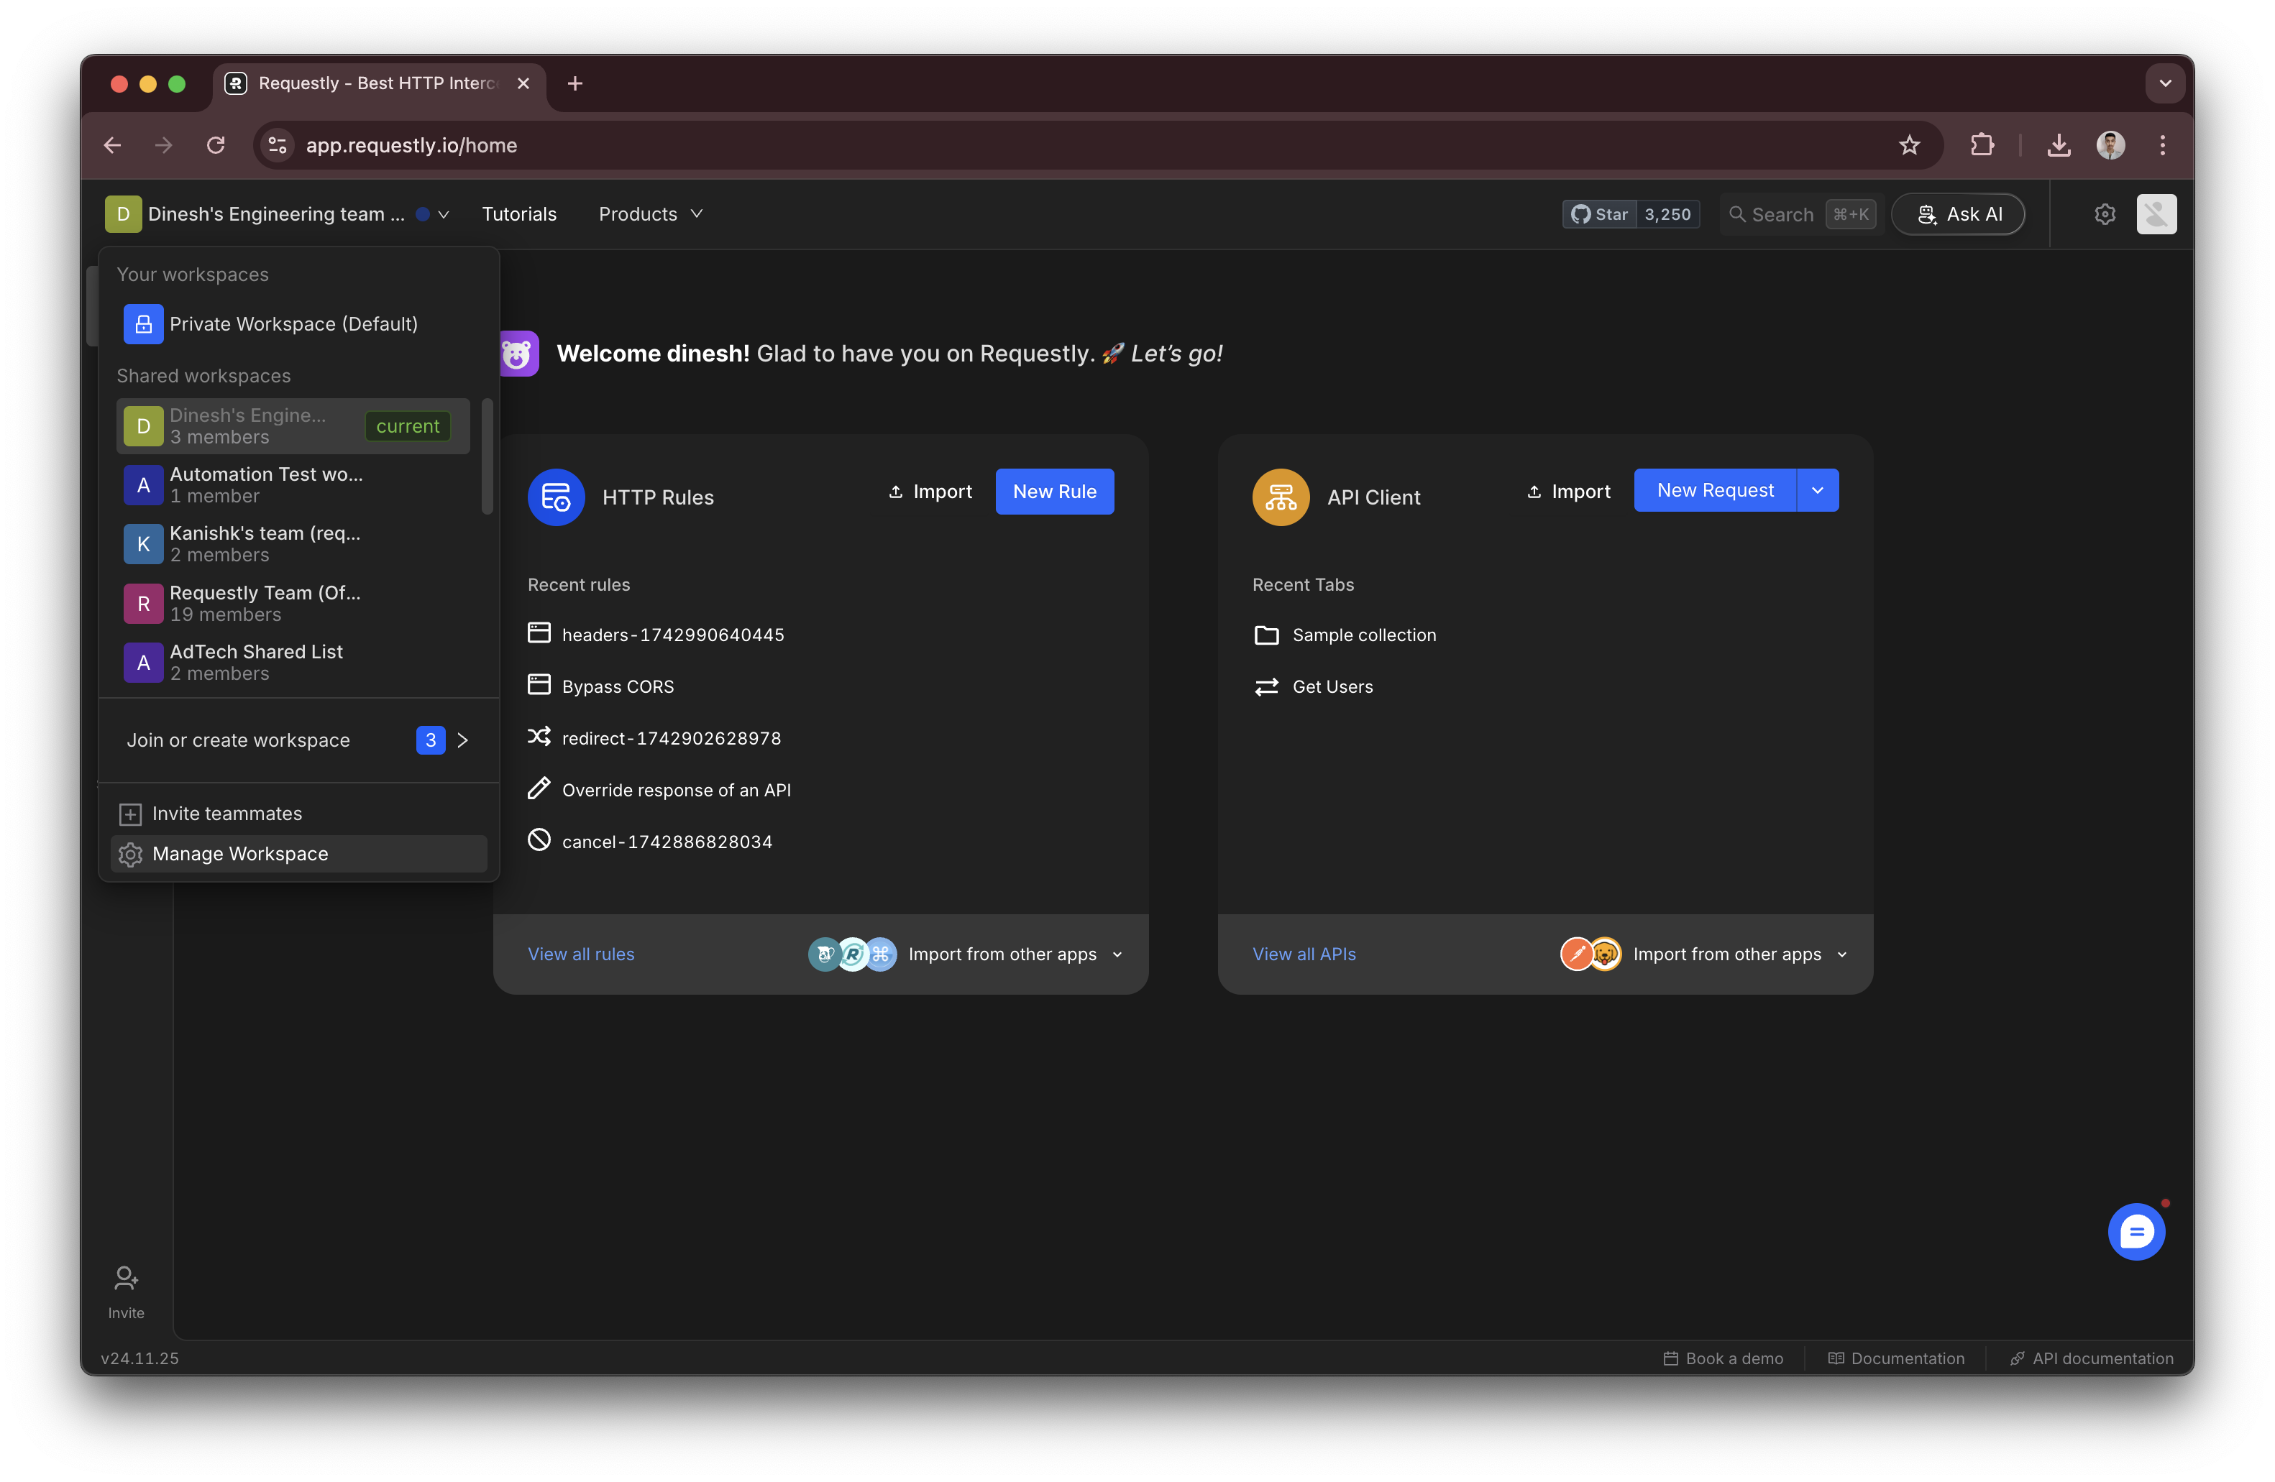Open View all rules link
Image resolution: width=2275 pixels, height=1482 pixels.
coord(580,954)
